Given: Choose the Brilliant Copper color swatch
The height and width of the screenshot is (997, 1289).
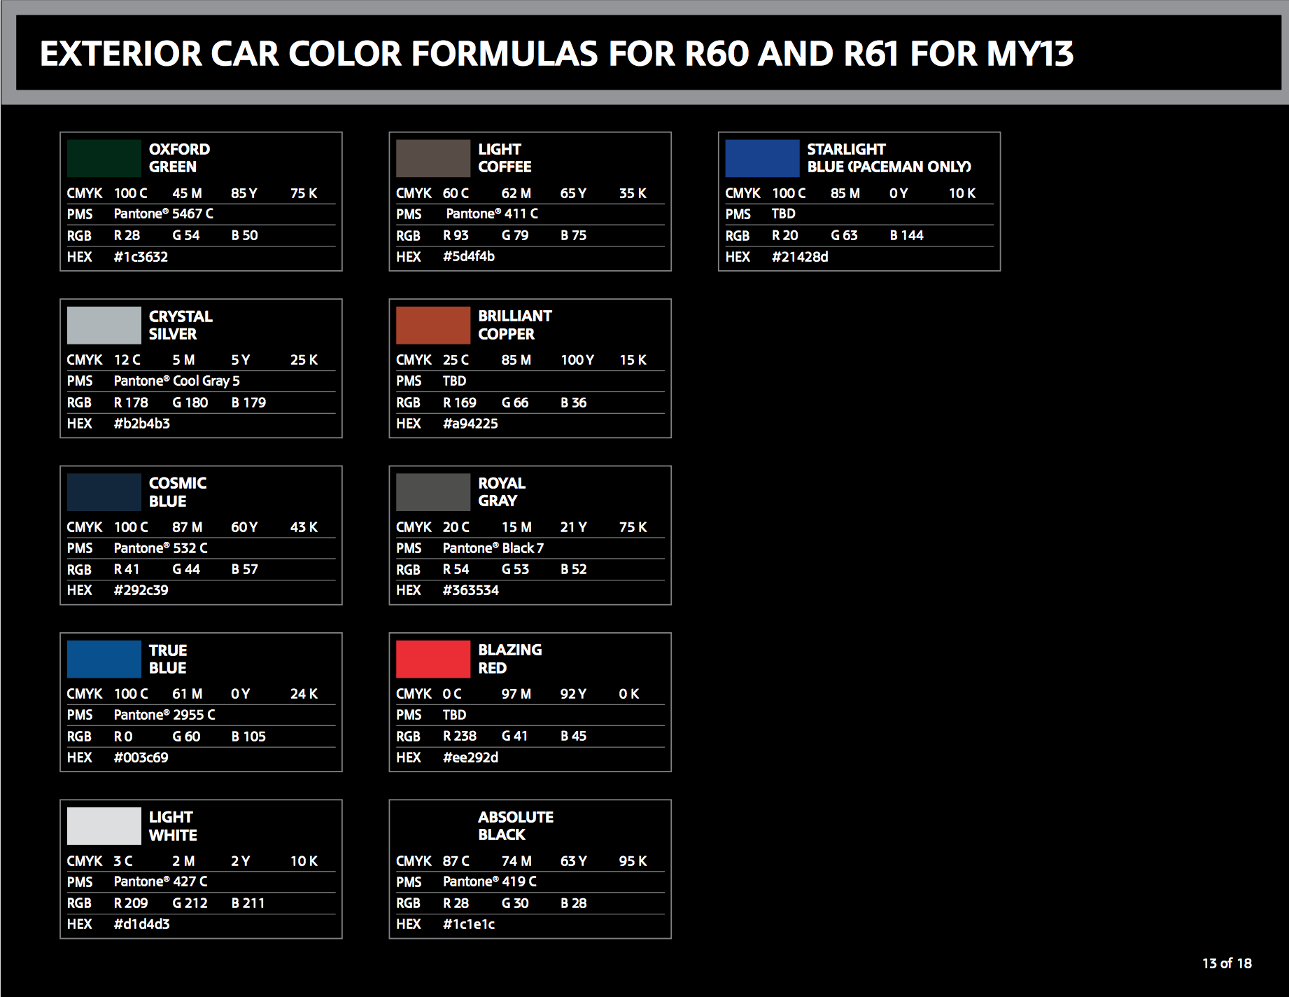Looking at the screenshot, I should pyautogui.click(x=433, y=325).
